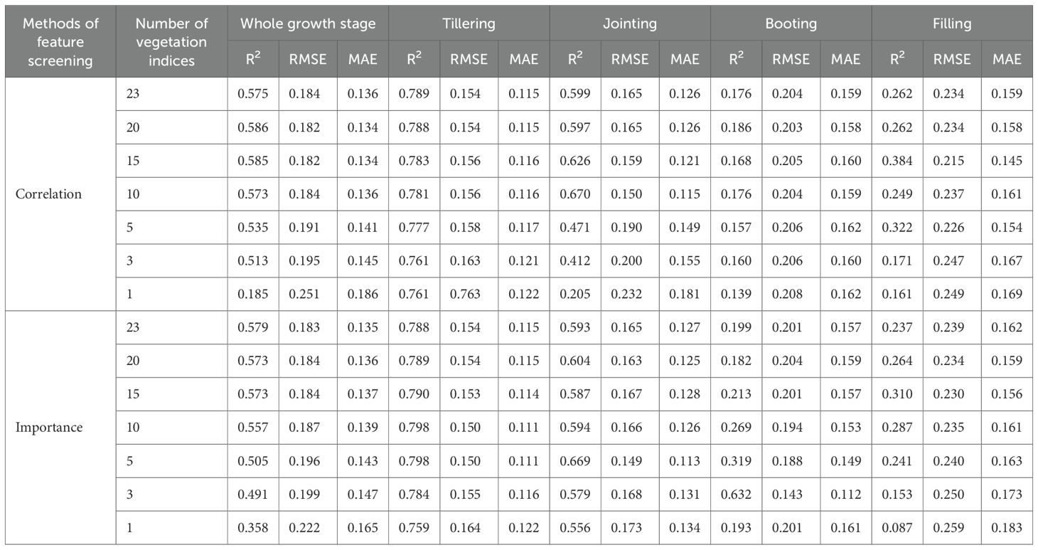
Task: Click the cell with value 0.670
Action: (574, 194)
